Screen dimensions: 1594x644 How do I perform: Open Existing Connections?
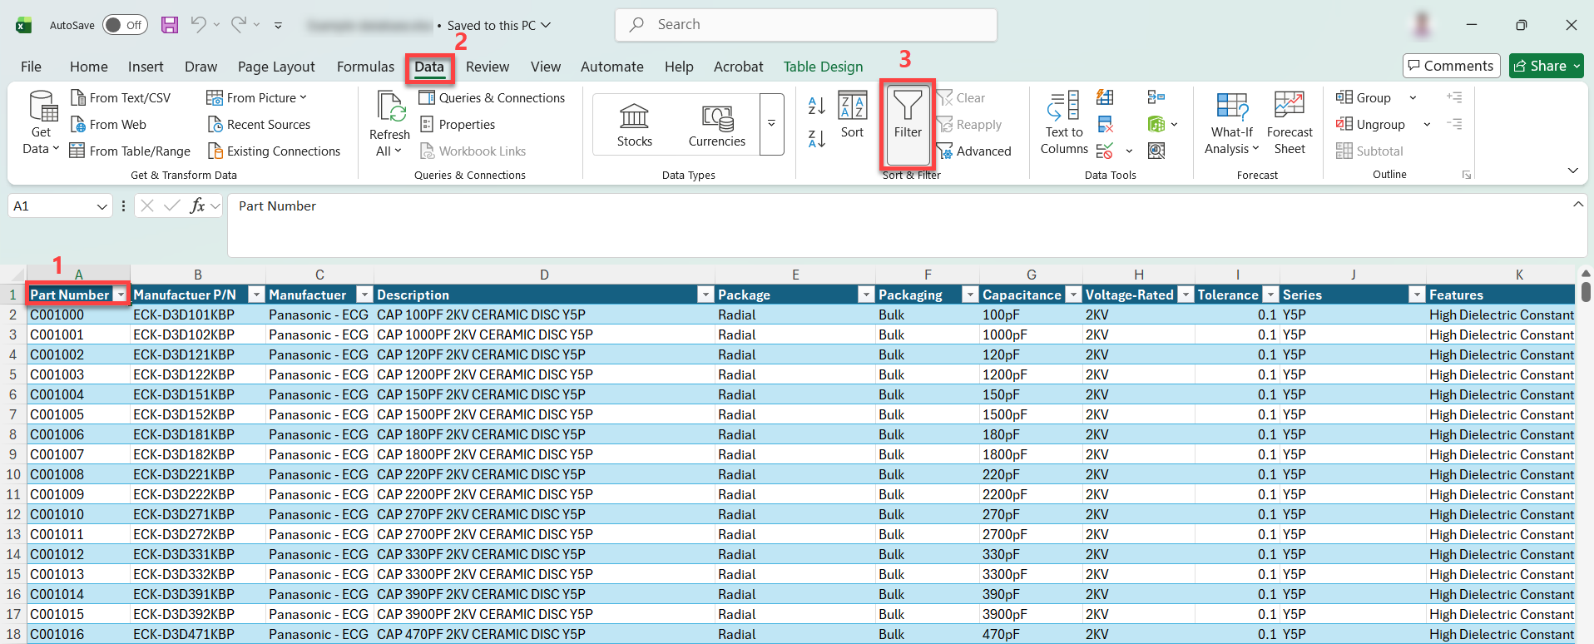click(274, 151)
